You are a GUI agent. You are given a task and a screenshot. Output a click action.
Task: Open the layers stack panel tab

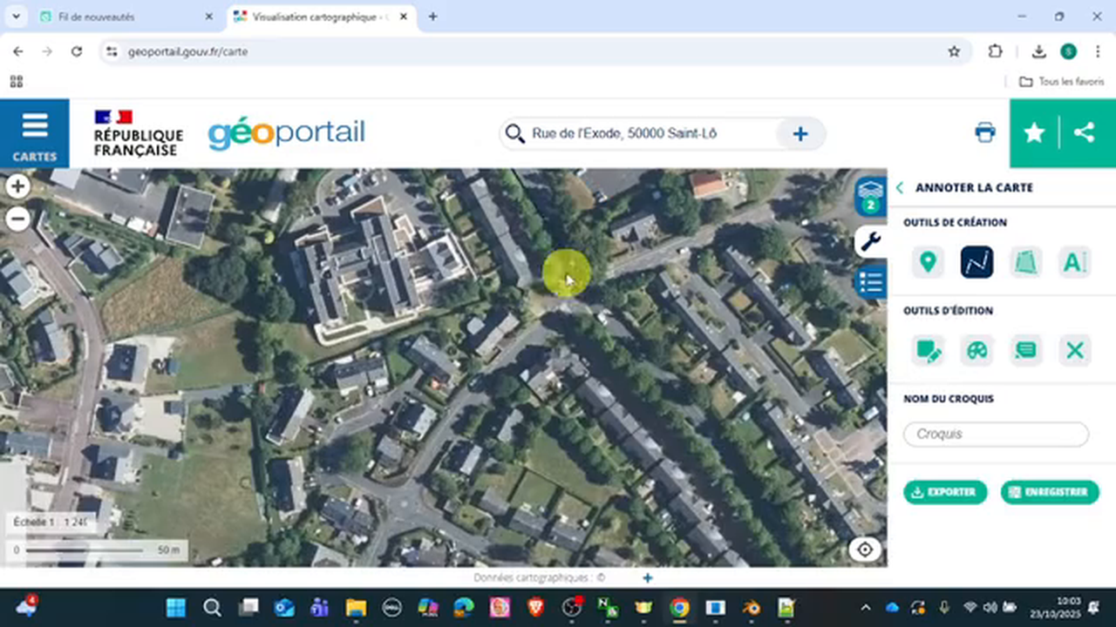(x=870, y=195)
